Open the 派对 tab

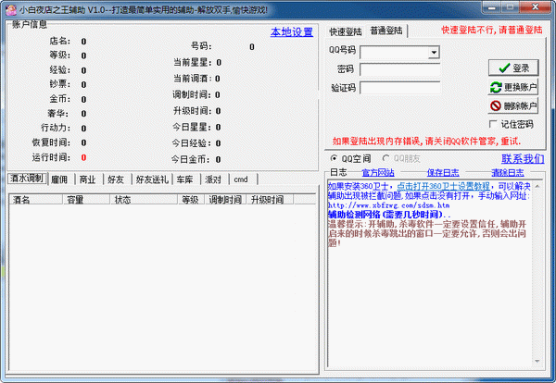point(213,179)
